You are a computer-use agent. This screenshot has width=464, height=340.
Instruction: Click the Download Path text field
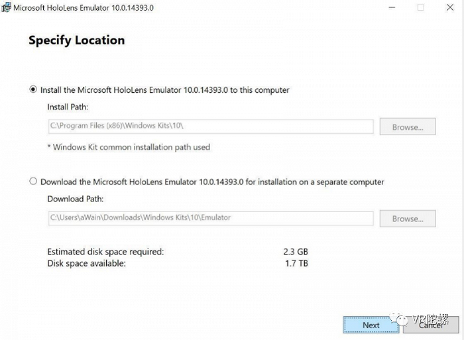211,218
